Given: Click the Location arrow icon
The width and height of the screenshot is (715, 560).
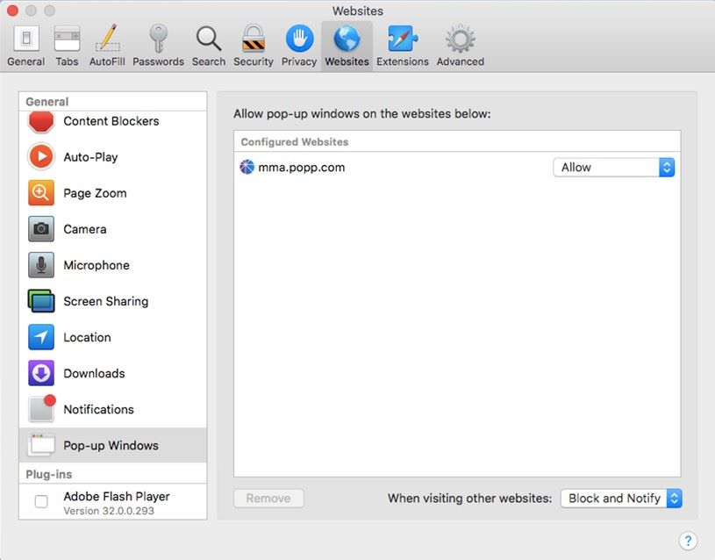Looking at the screenshot, I should [x=41, y=337].
